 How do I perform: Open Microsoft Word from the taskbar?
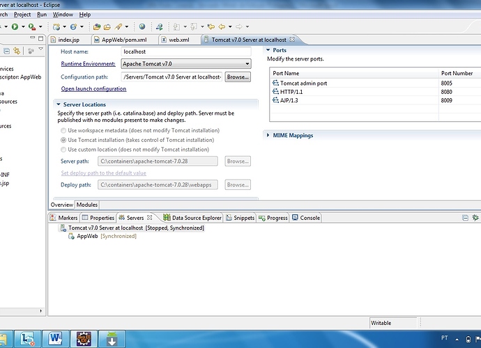tap(55, 339)
